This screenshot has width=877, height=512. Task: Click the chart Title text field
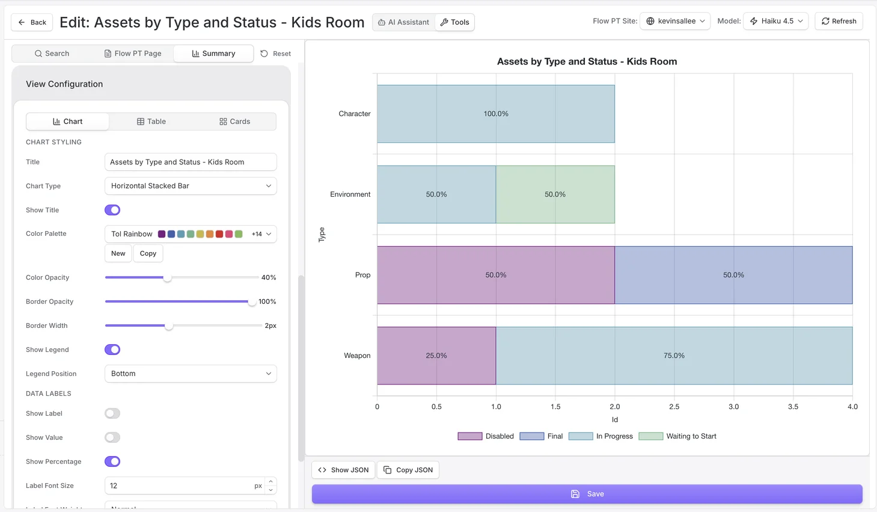tap(190, 162)
